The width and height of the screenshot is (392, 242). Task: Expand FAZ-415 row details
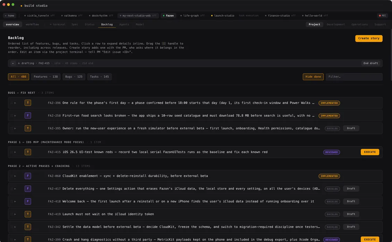click(x=15, y=152)
